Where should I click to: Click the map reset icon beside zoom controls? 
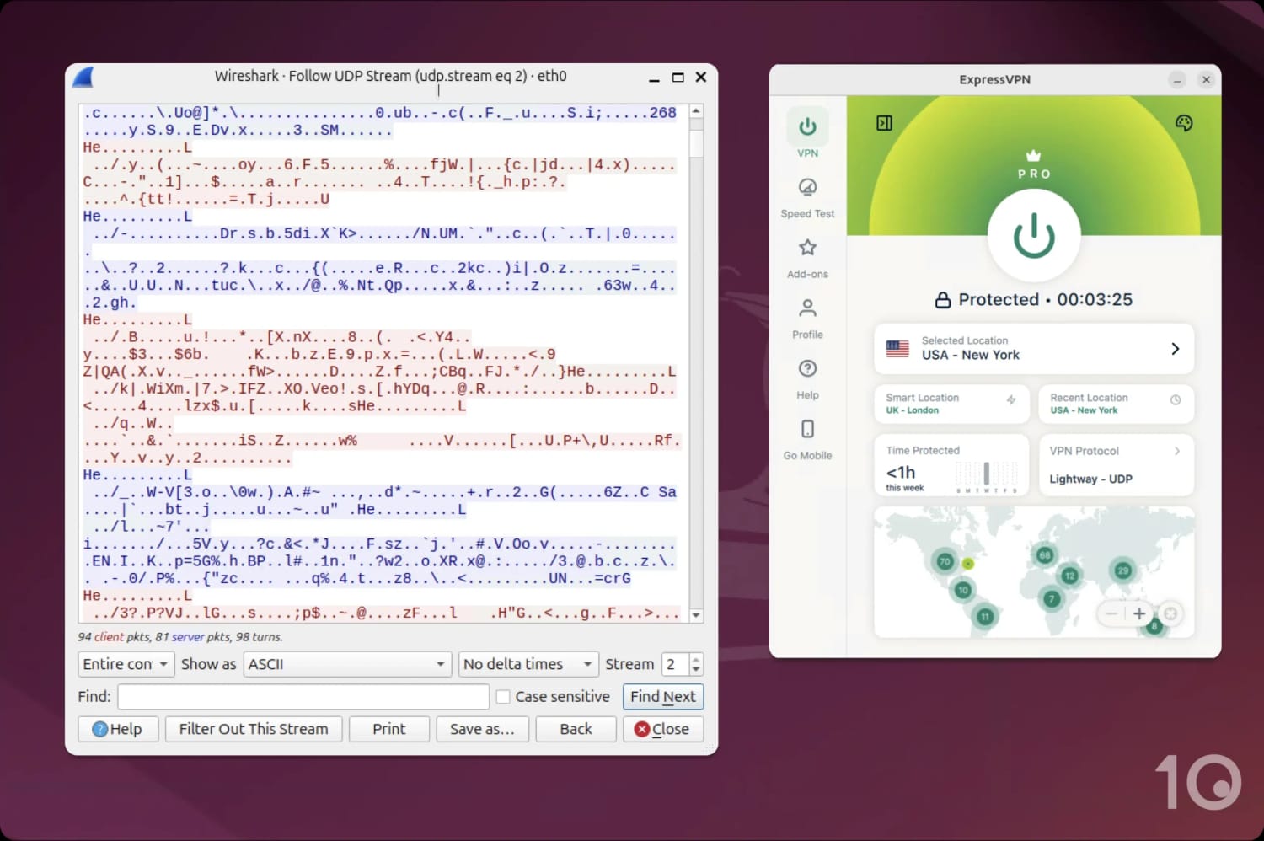point(1170,613)
